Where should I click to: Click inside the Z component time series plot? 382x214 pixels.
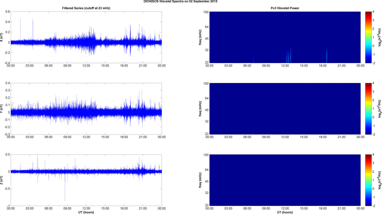click(x=86, y=180)
